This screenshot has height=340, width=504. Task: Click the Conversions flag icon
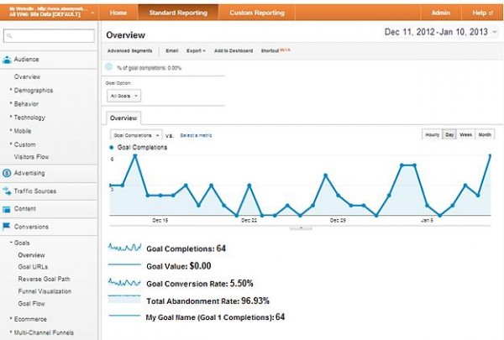(x=8, y=226)
